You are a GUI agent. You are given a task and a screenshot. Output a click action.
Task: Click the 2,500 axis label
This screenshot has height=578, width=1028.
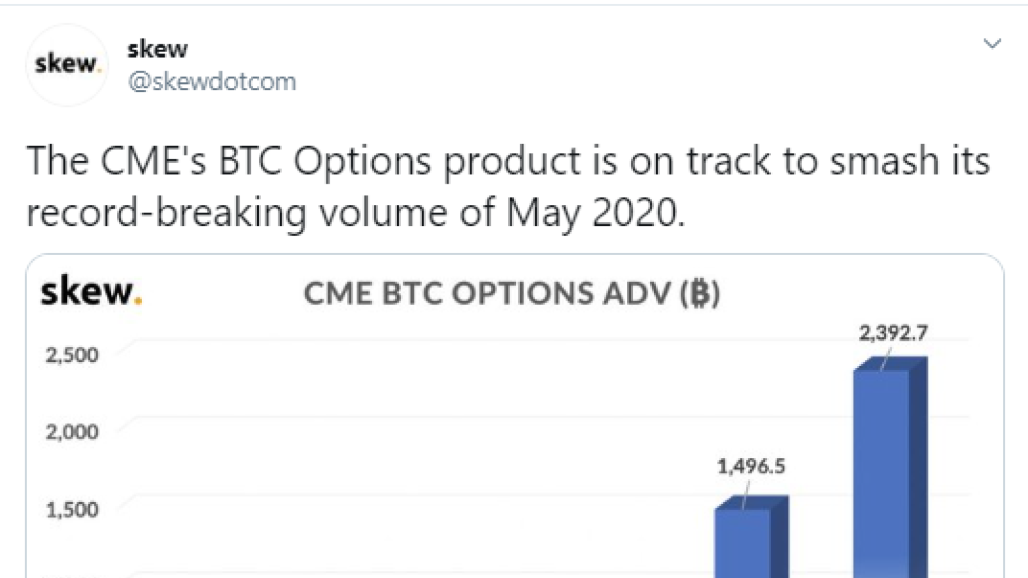pyautogui.click(x=72, y=355)
